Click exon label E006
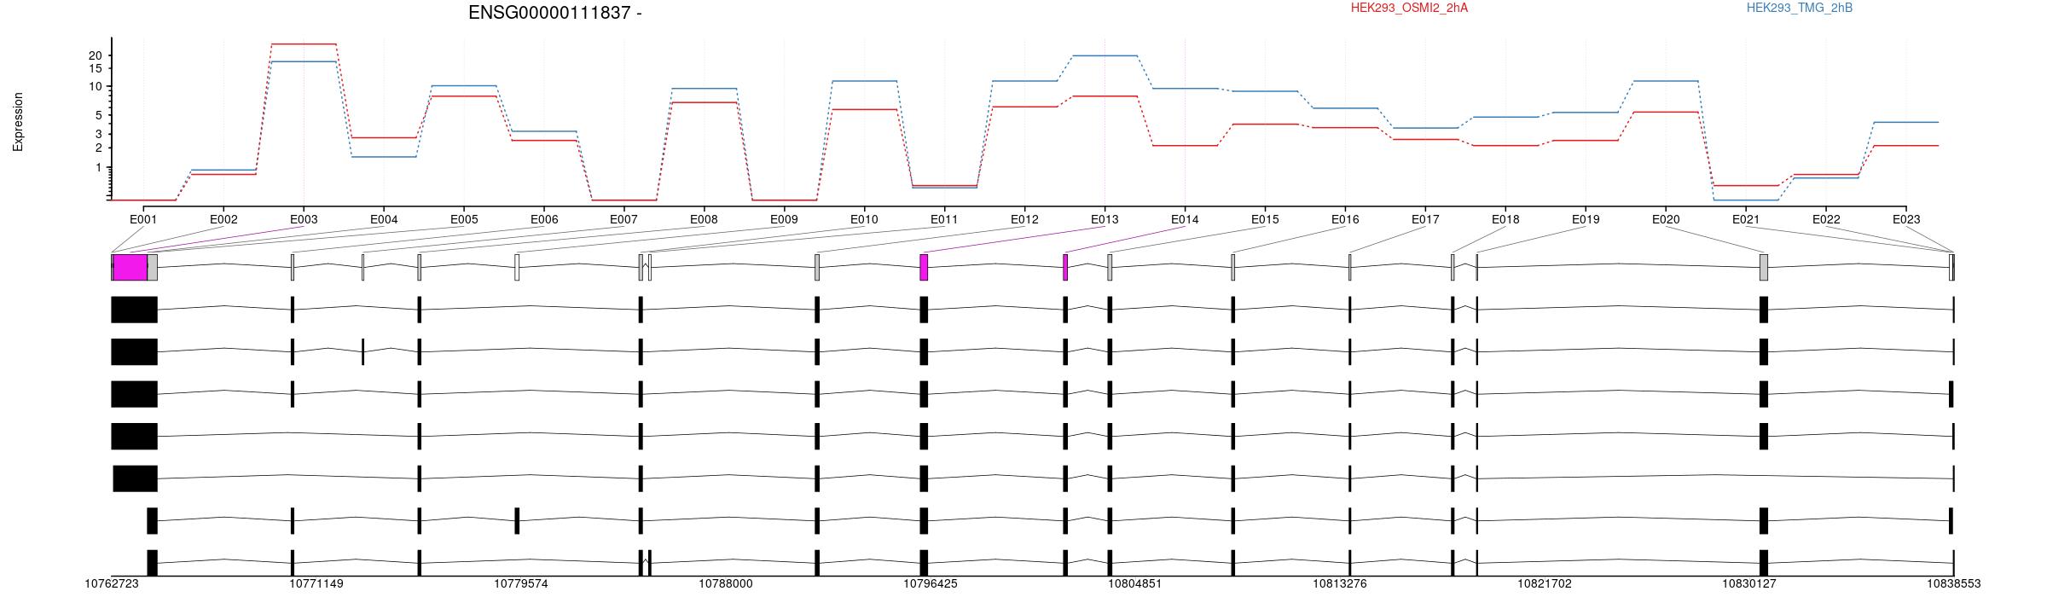Screen dimensions: 2047x597 (x=544, y=219)
